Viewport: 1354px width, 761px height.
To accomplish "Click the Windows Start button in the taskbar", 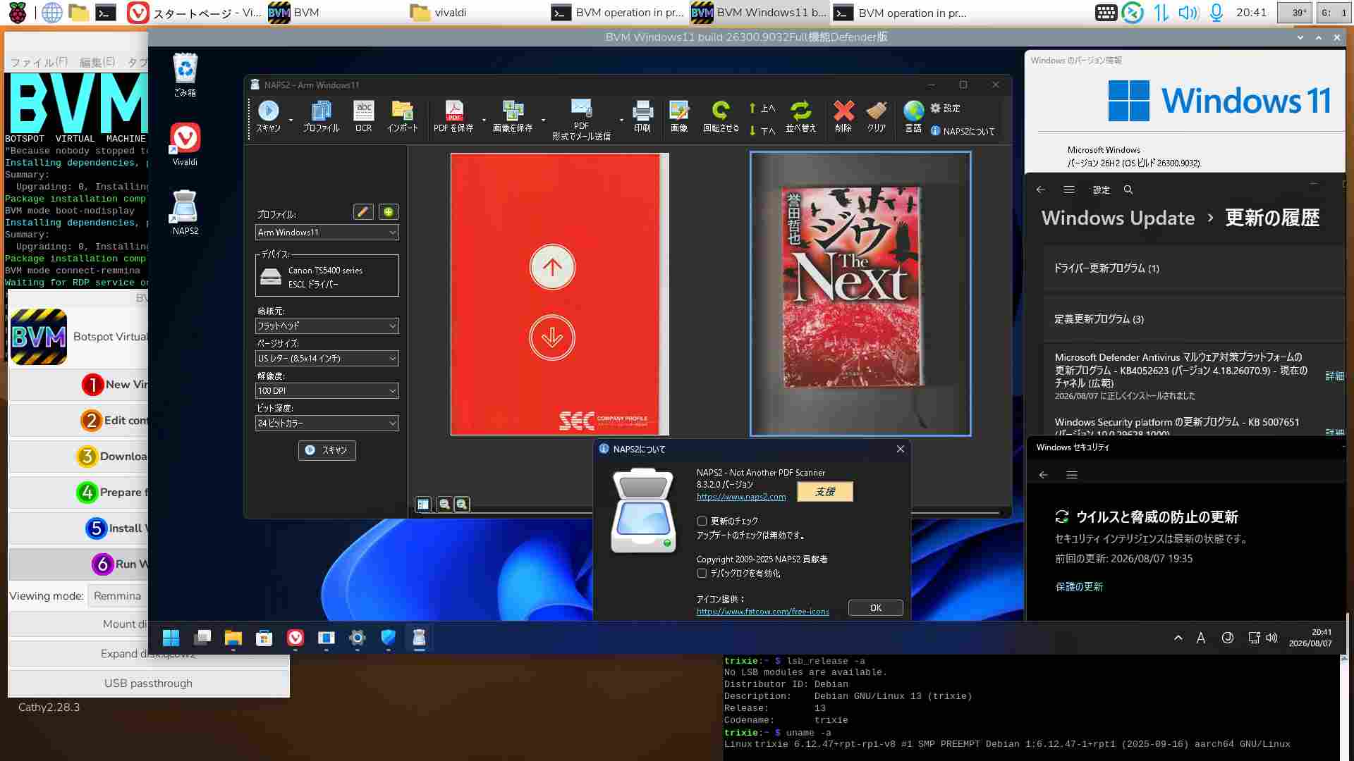I will (x=171, y=638).
